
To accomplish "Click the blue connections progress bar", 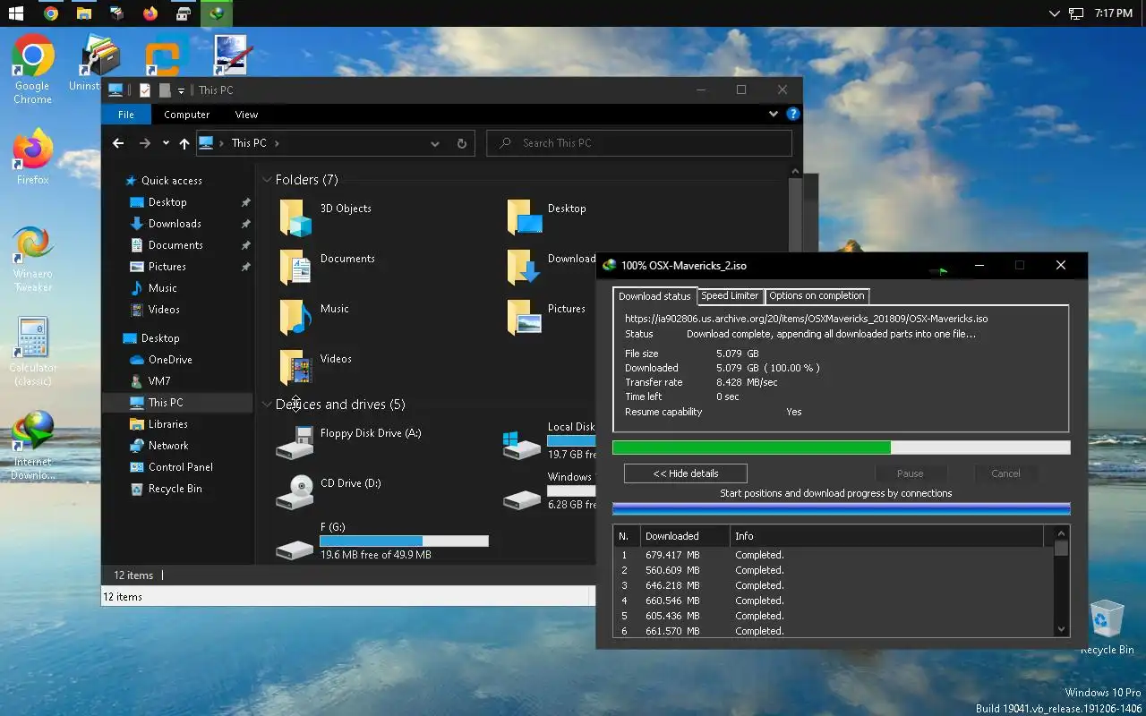I will tap(841, 508).
